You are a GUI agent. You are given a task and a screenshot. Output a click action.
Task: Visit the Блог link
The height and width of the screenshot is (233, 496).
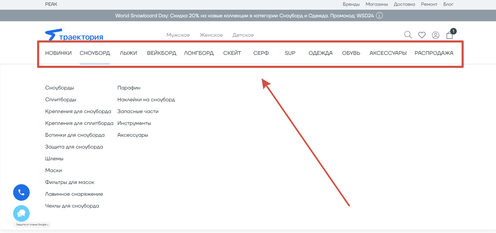coord(448,4)
